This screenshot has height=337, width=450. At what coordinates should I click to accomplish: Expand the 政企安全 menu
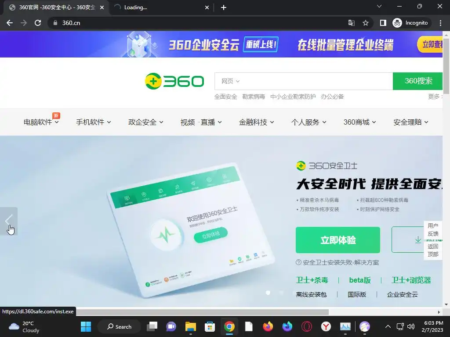tap(145, 122)
